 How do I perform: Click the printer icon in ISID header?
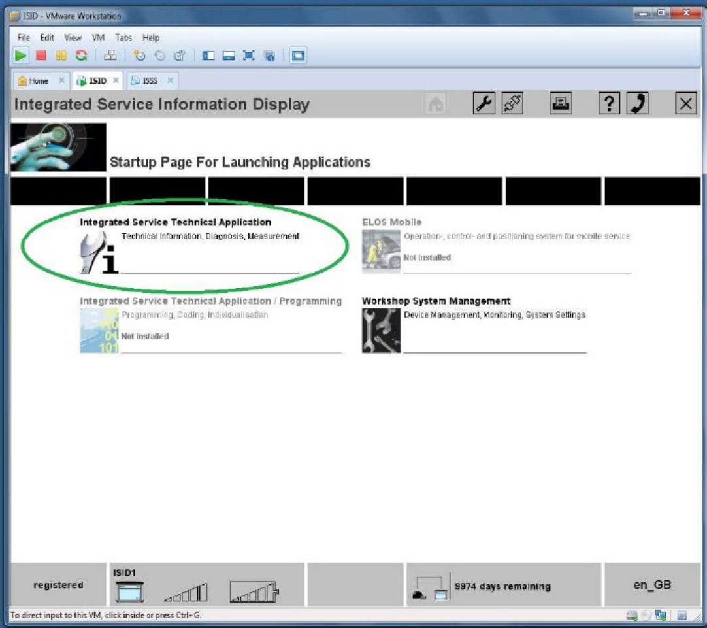click(561, 104)
